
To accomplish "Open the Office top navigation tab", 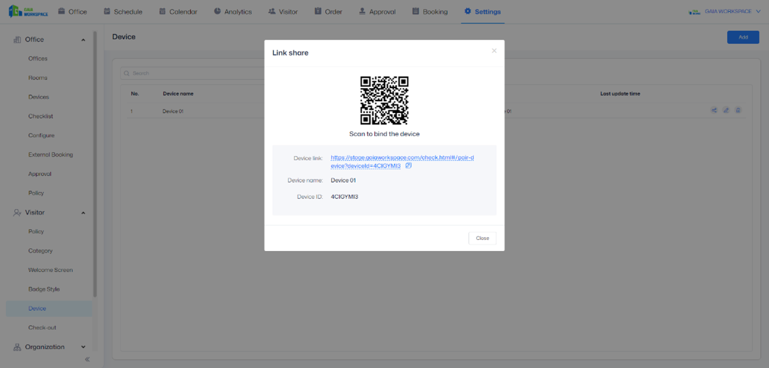I will click(72, 12).
